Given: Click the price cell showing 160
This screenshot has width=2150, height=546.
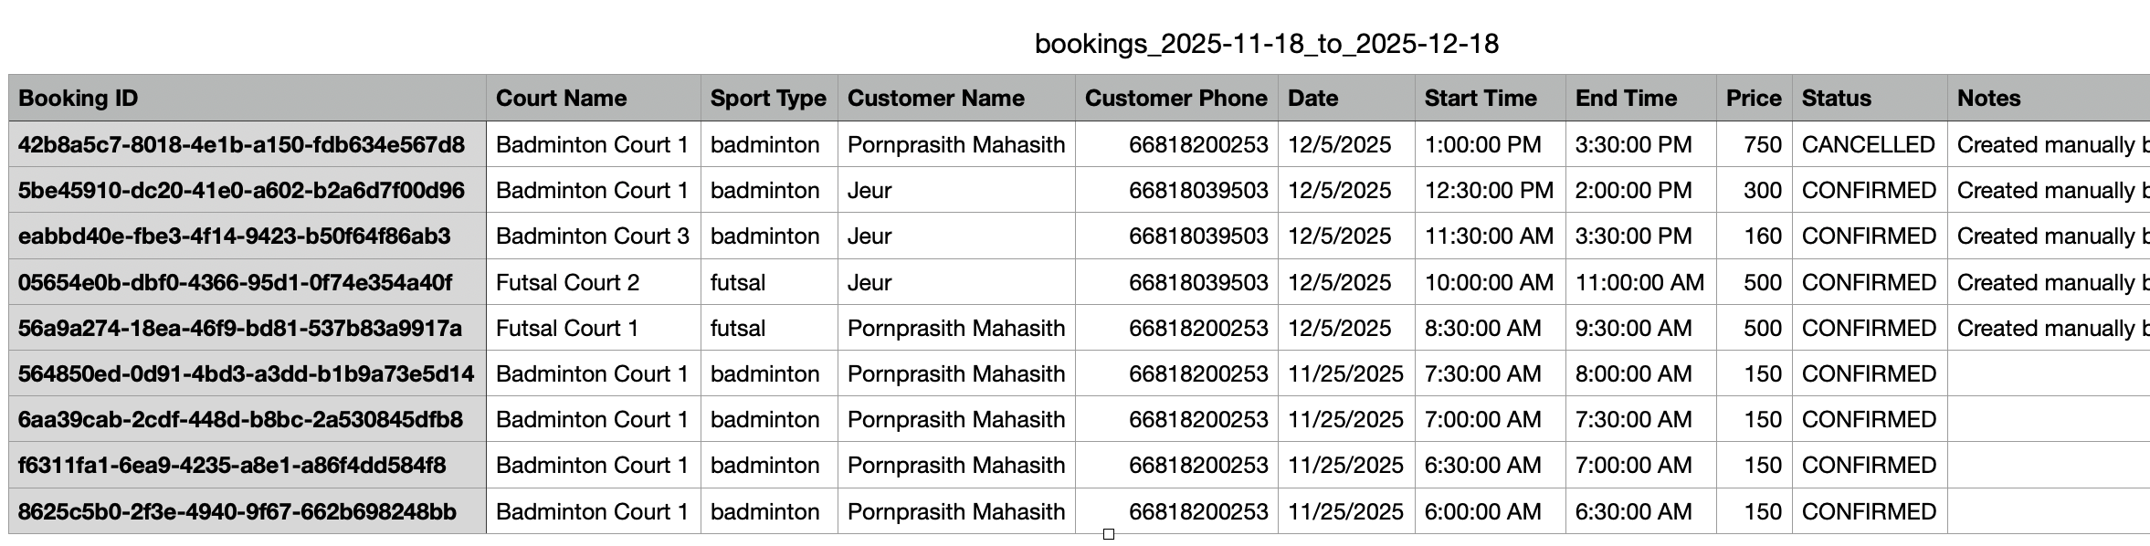Looking at the screenshot, I should (1753, 236).
